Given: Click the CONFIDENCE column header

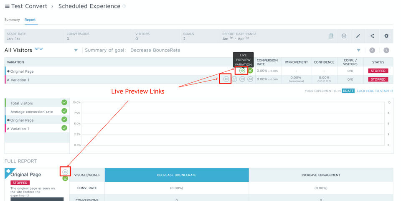Looking at the screenshot, I should [x=324, y=62].
